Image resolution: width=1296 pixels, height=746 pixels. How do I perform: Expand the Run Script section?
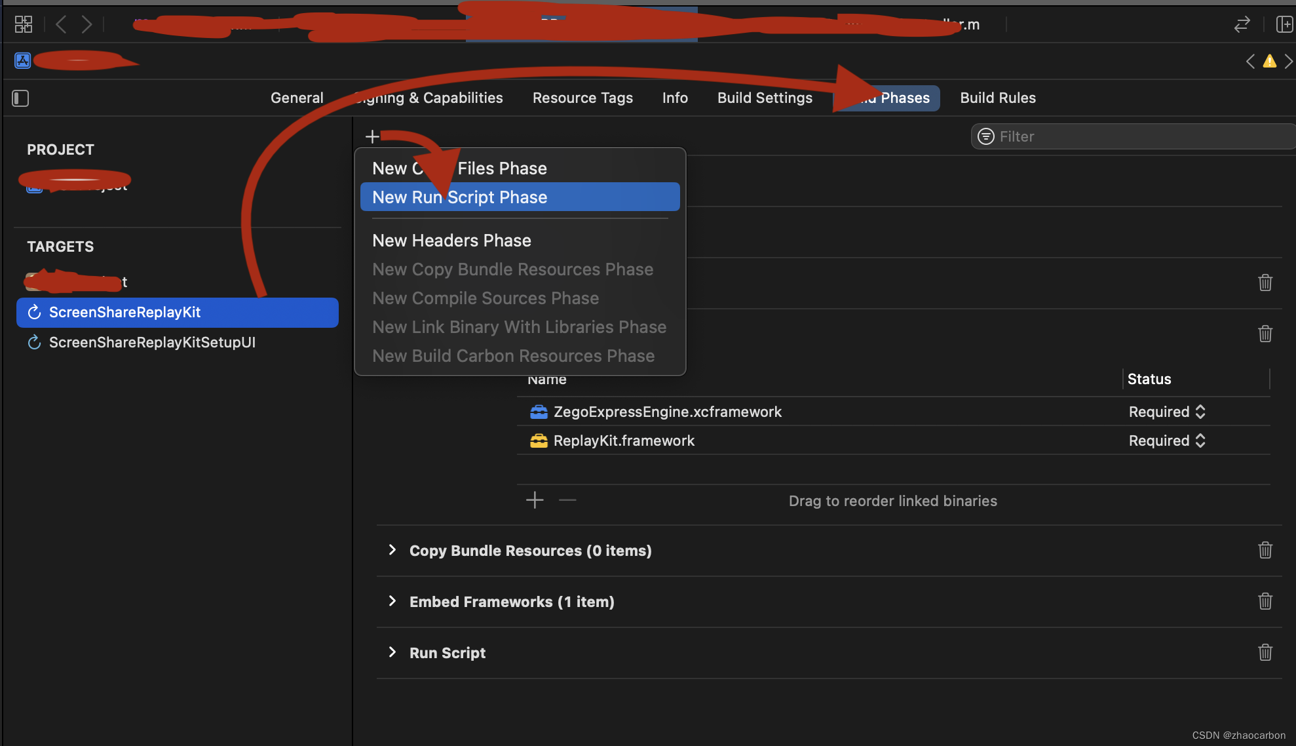coord(392,652)
